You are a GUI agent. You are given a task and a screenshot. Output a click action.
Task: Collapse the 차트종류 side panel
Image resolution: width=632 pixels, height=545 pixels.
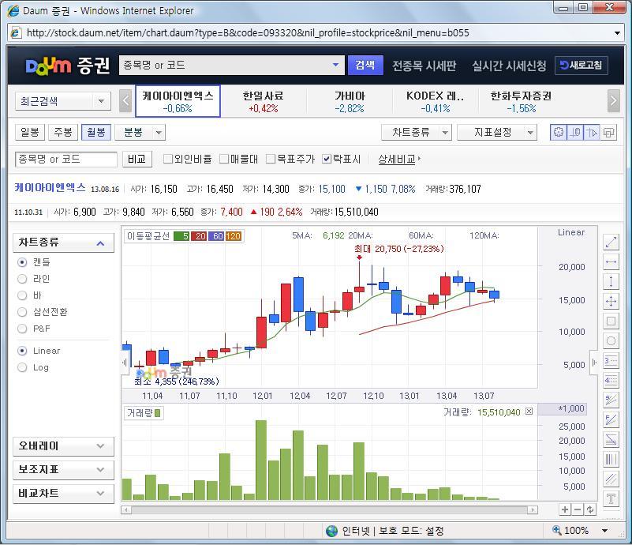click(63, 242)
